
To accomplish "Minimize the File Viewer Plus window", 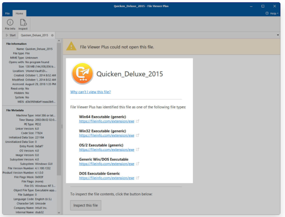I will coord(251,6).
